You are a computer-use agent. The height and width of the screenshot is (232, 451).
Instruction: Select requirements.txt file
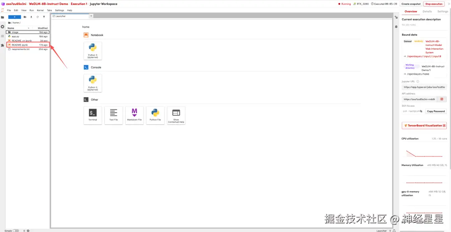coord(28,49)
